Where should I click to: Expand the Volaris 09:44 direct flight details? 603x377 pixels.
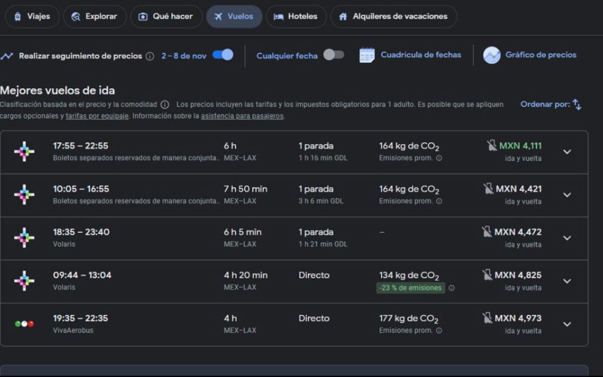[567, 281]
